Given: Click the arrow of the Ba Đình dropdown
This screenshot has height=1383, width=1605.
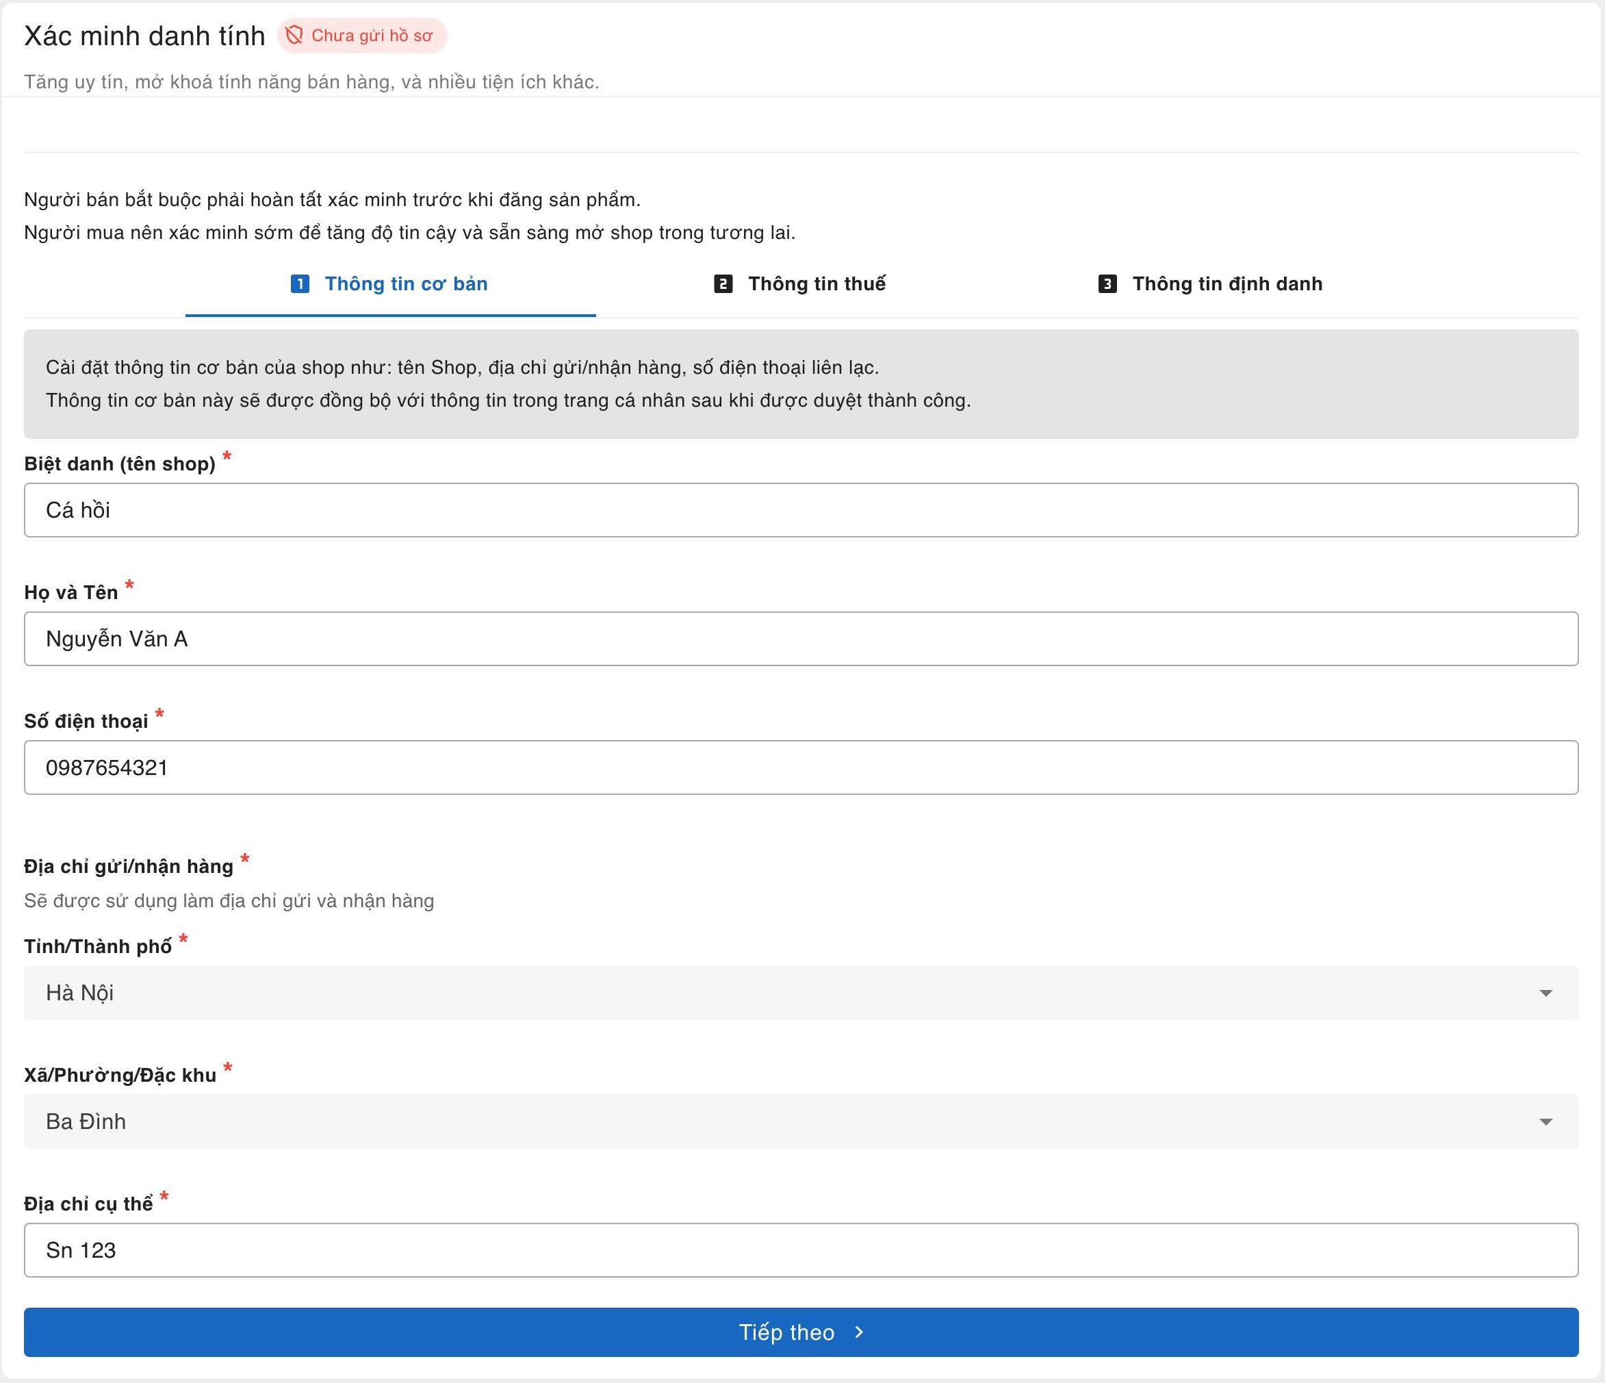Looking at the screenshot, I should [1545, 1122].
